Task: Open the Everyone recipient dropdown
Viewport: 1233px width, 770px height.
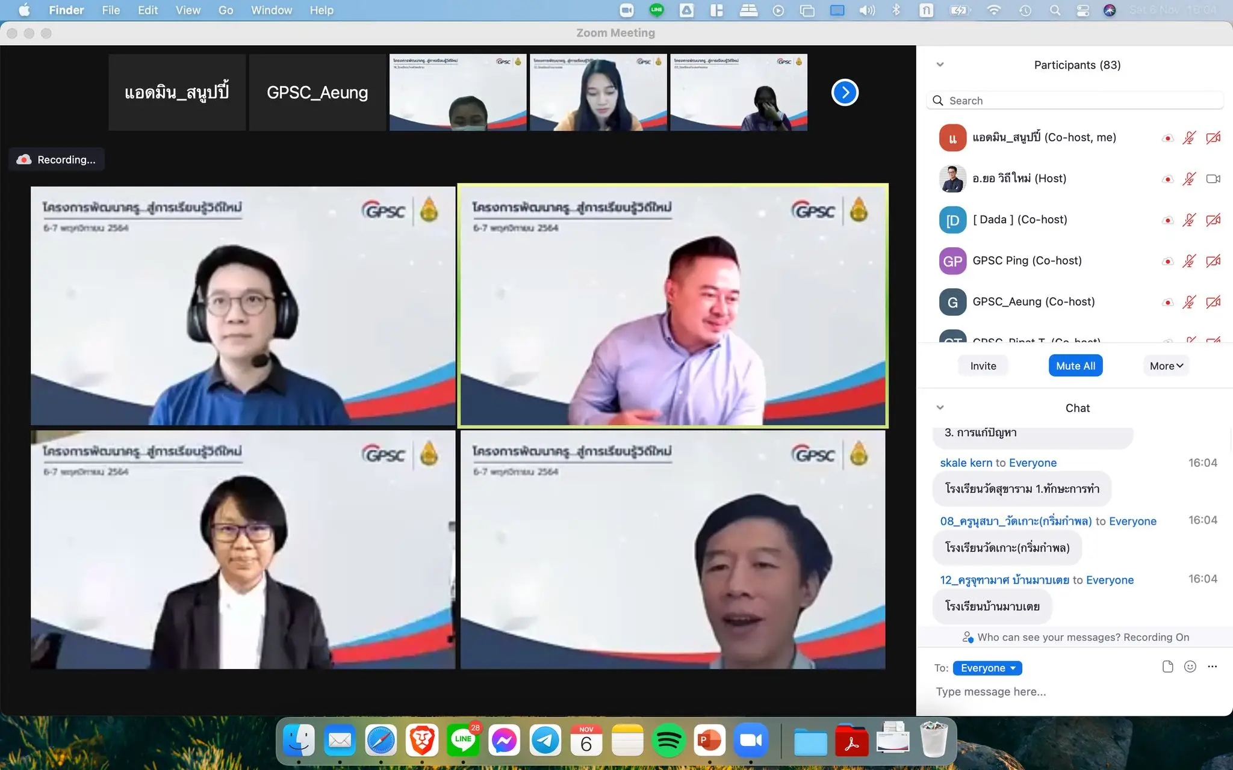Action: (987, 668)
